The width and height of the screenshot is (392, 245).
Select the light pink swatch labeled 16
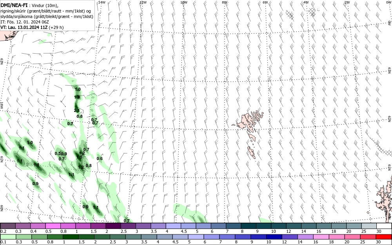[321, 237]
